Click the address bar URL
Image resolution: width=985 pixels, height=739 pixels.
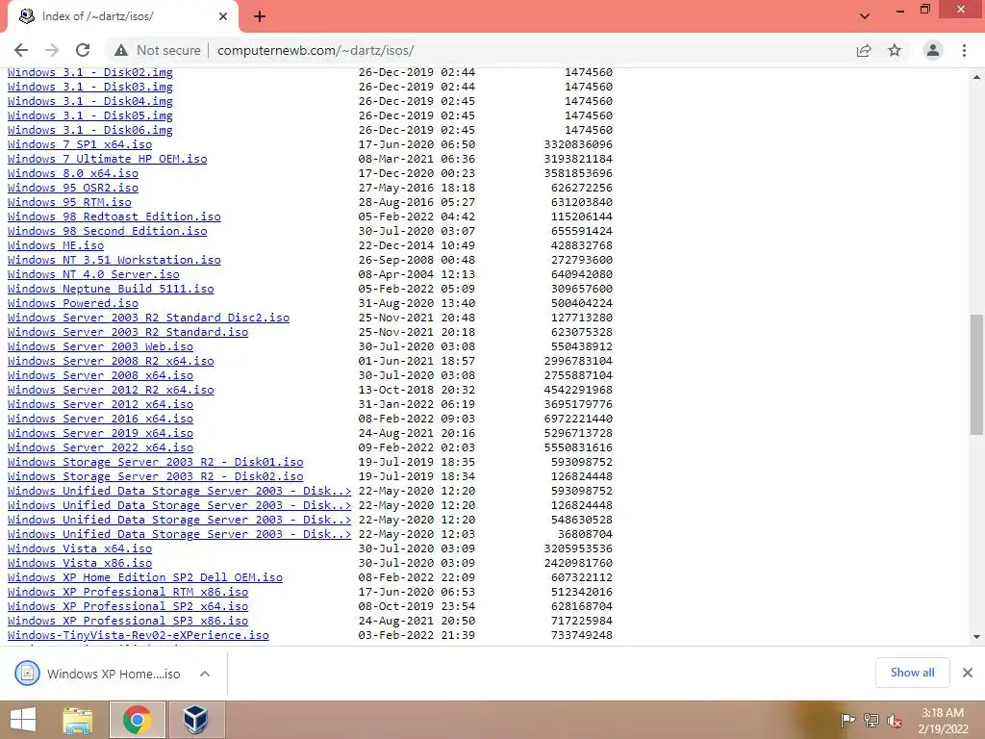[316, 50]
